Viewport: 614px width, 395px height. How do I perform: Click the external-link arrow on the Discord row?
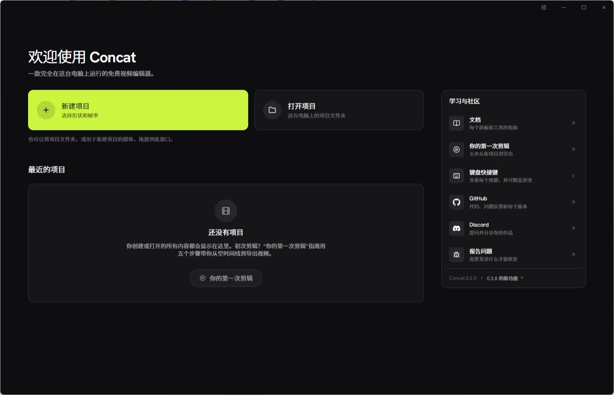click(573, 229)
